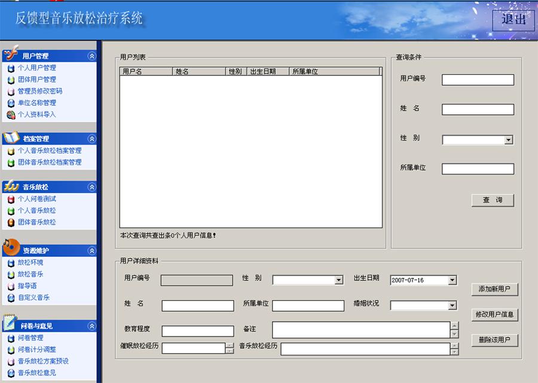Screen dimensions: 538x383
Task: Click the 放松环境 icon
Action: pyautogui.click(x=11, y=263)
